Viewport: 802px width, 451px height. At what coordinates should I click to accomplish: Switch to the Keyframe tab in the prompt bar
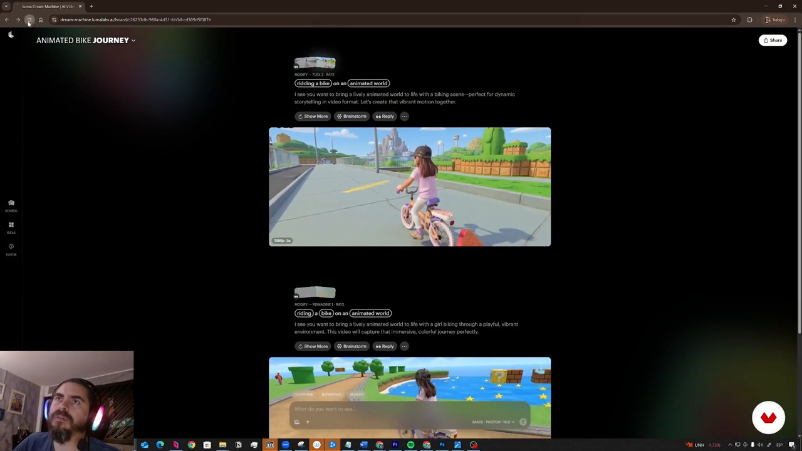pyautogui.click(x=304, y=395)
